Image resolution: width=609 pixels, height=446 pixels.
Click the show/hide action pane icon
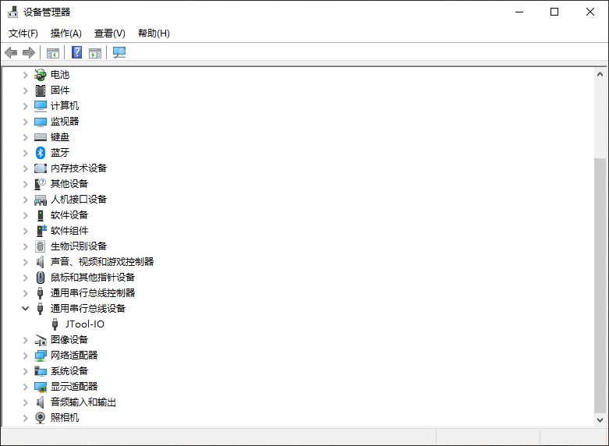pyautogui.click(x=95, y=52)
